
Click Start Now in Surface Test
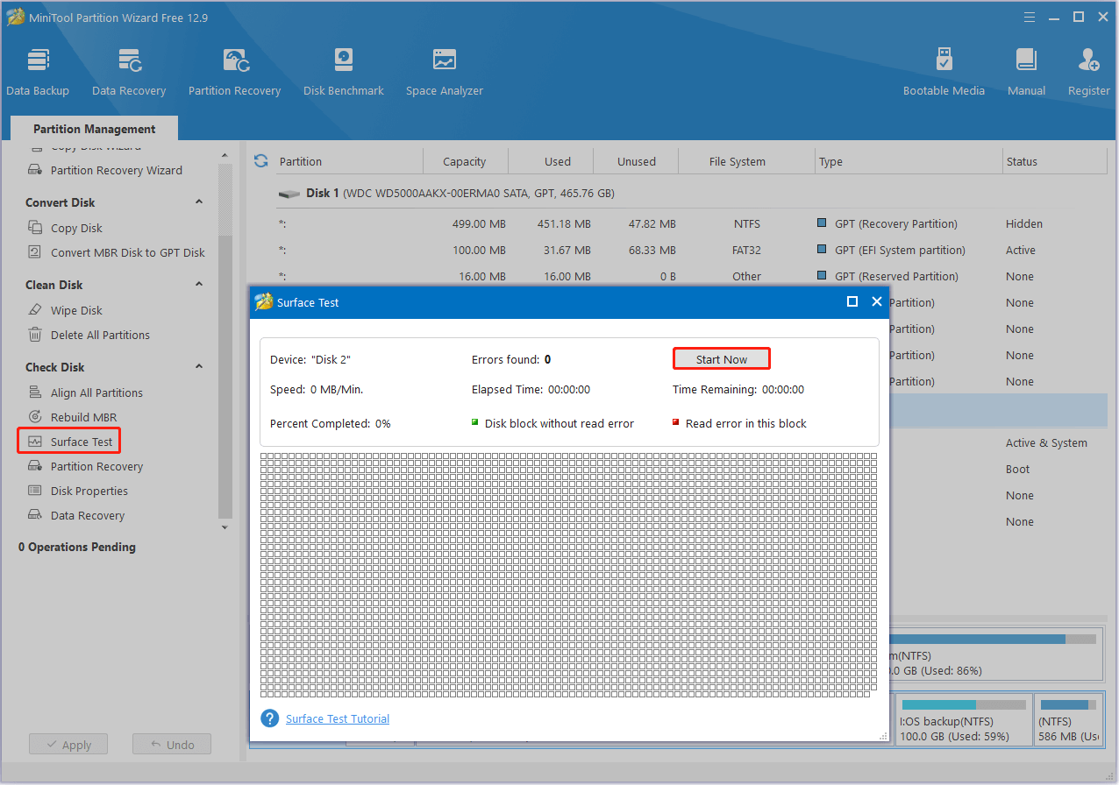pyautogui.click(x=722, y=359)
